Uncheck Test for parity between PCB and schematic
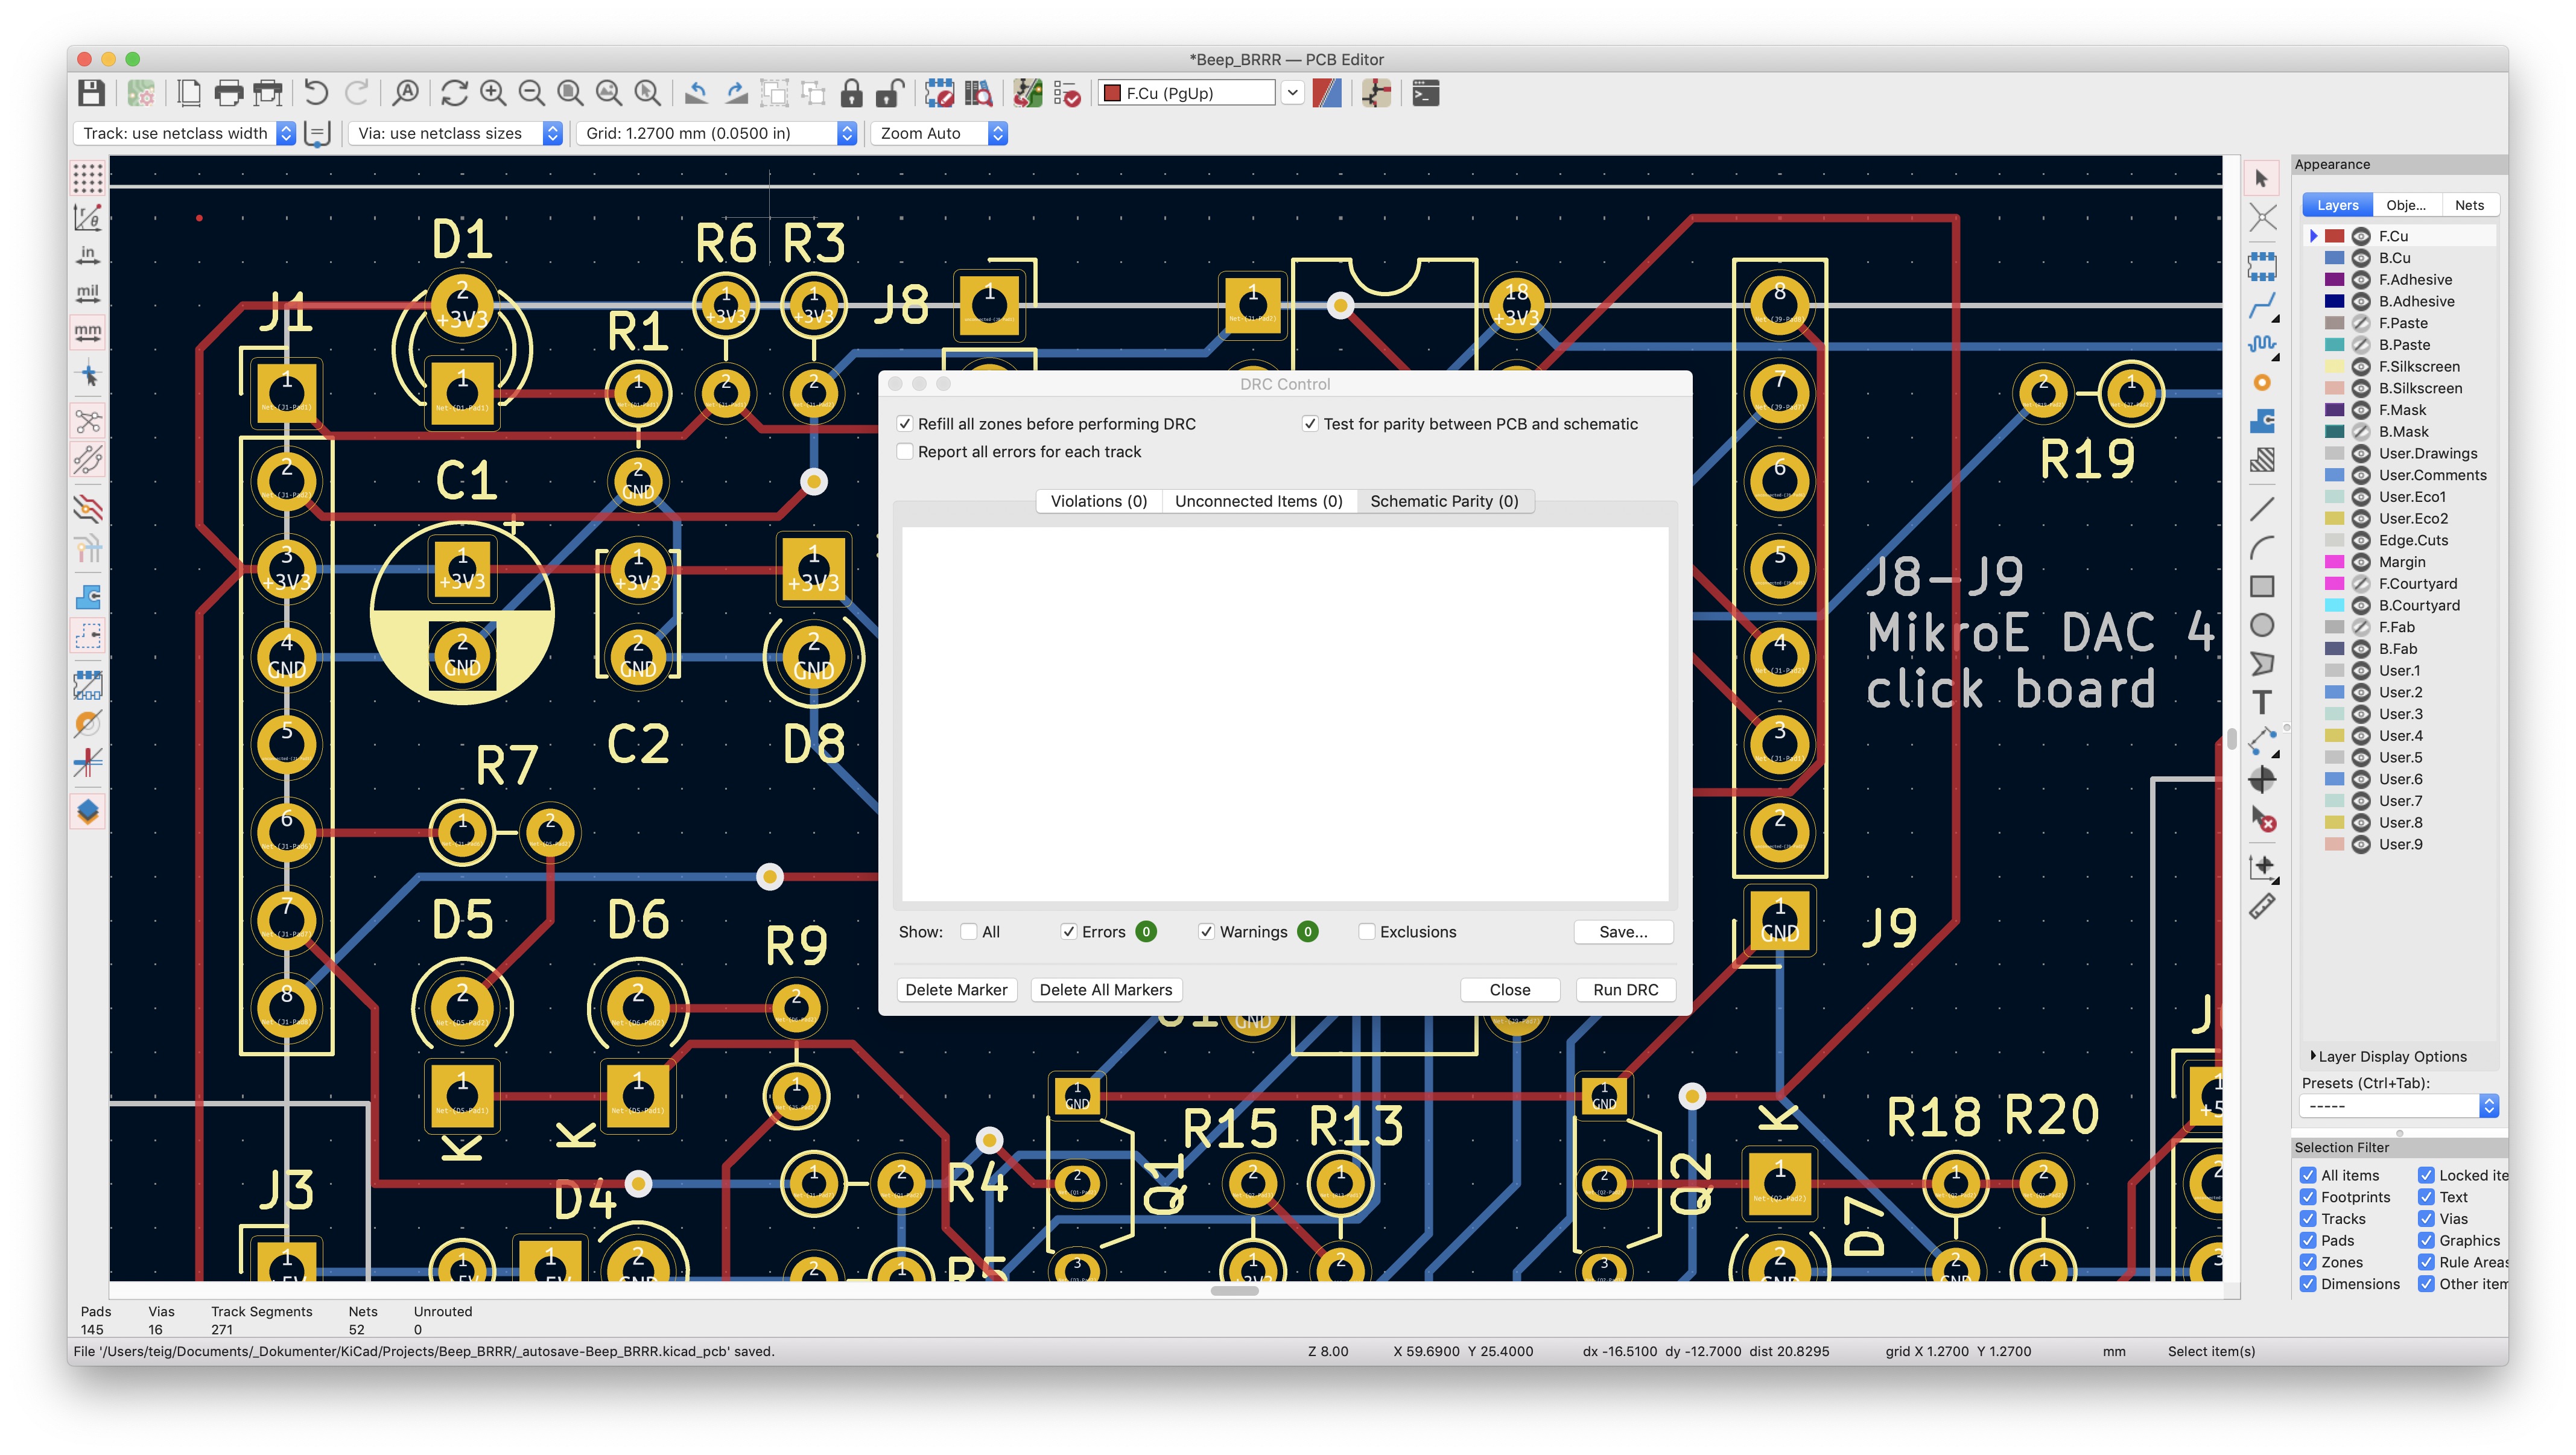 [1310, 424]
